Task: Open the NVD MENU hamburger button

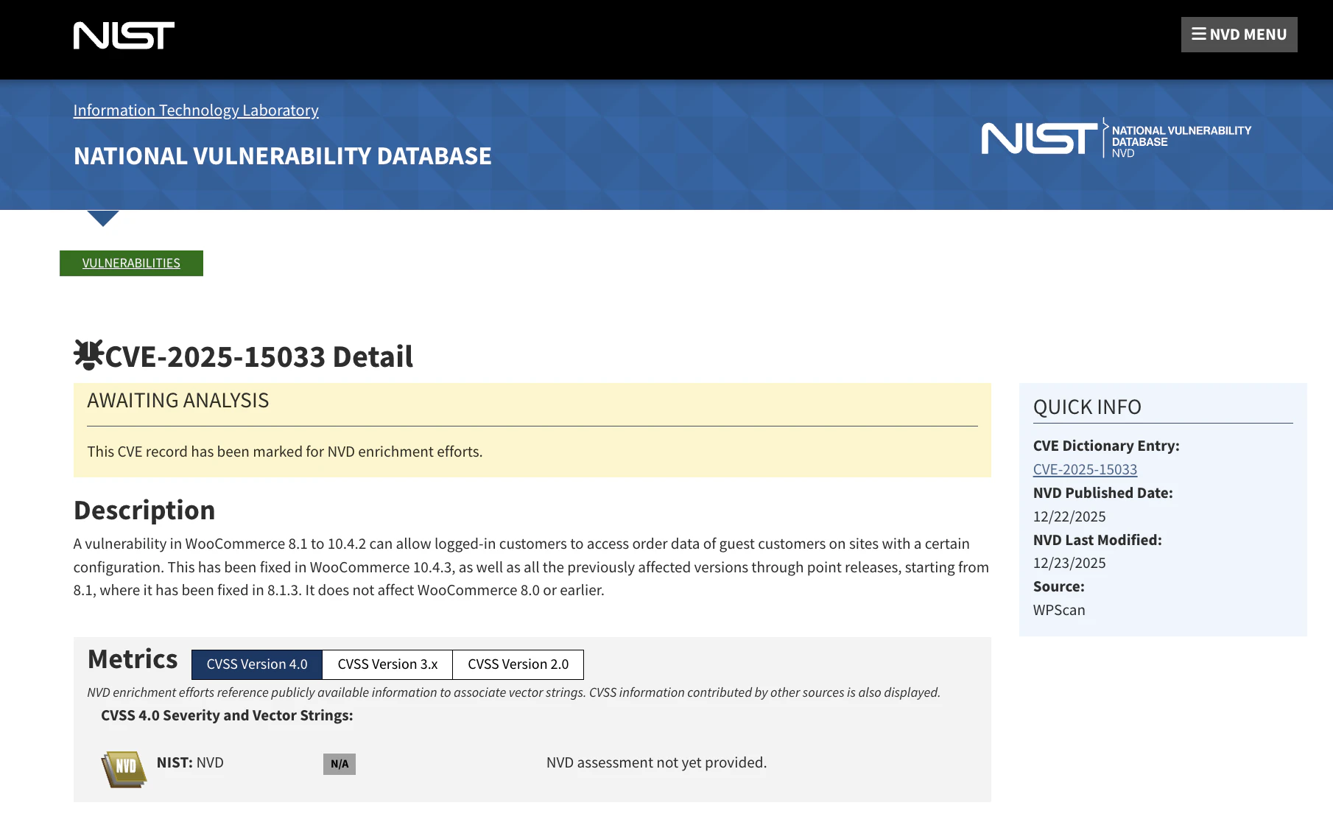Action: [1239, 35]
